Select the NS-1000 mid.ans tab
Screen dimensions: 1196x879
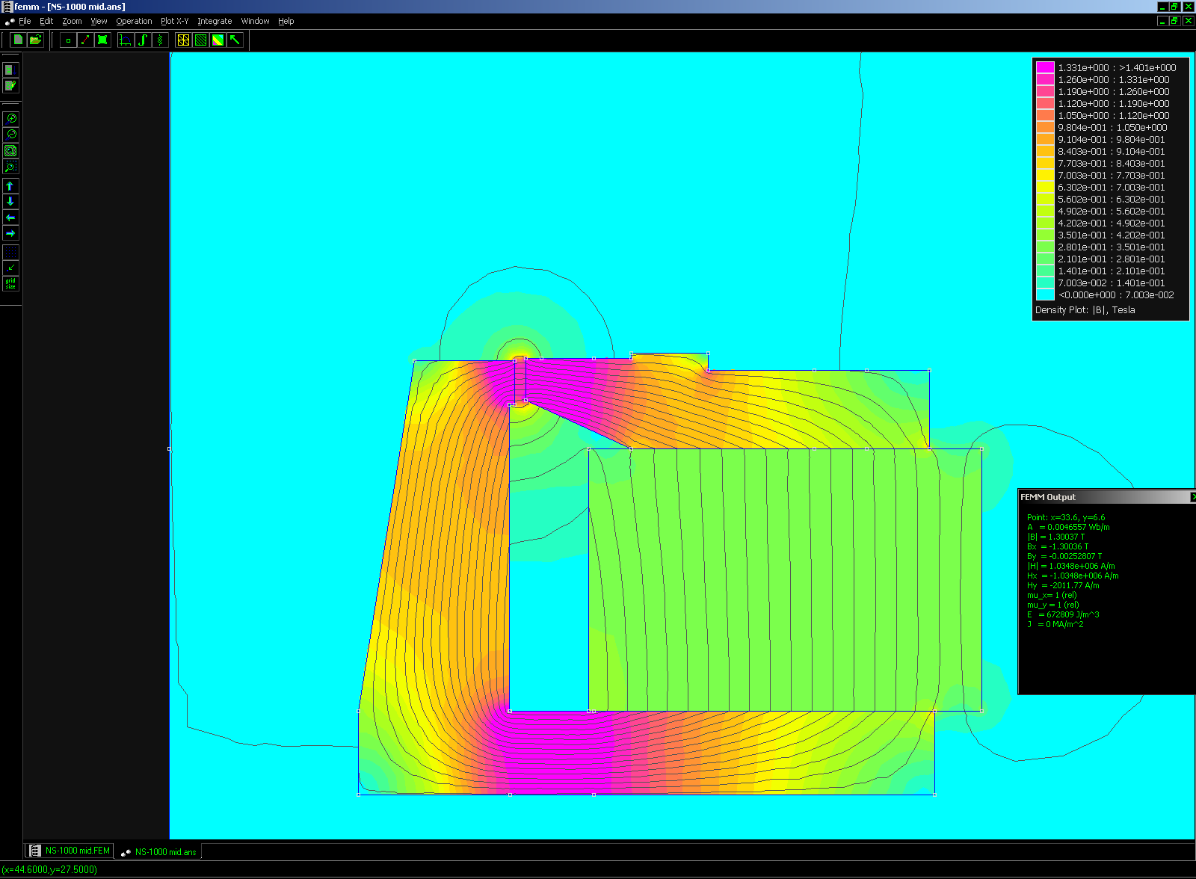point(158,851)
